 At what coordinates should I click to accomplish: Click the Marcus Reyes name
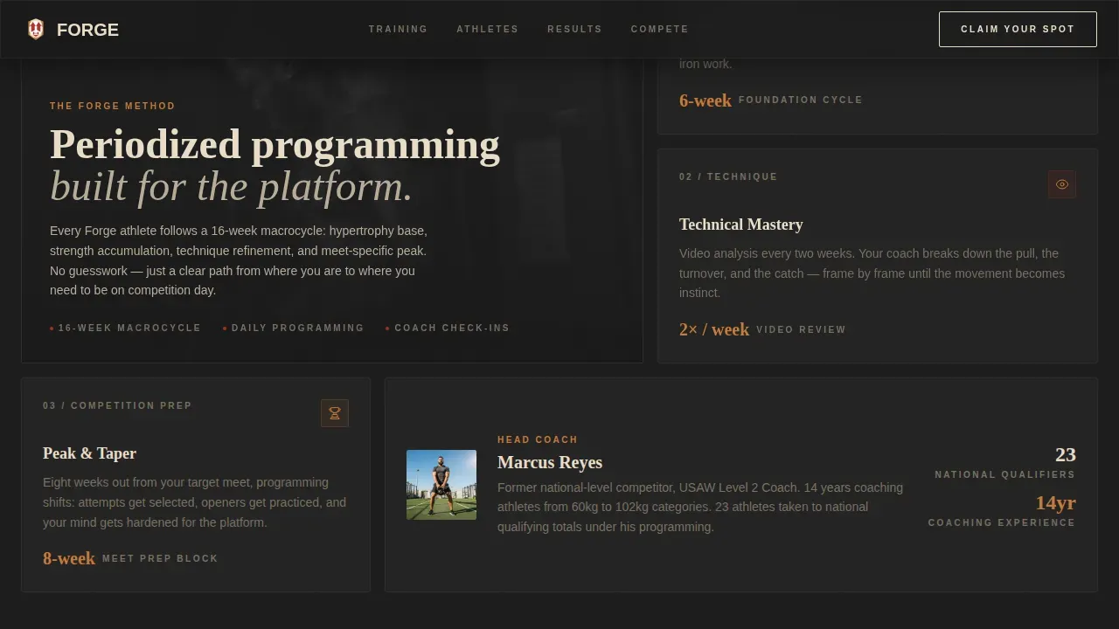(x=550, y=462)
